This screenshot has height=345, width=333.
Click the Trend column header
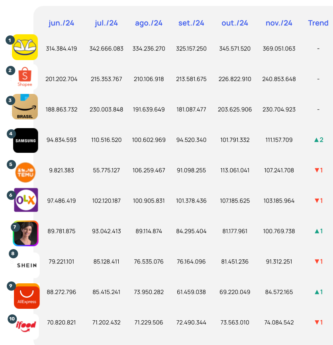[318, 23]
